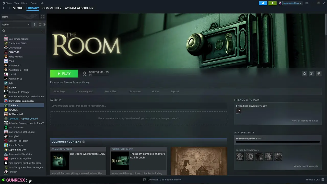This screenshot has width=327, height=184.
Task: Switch to the COMMUNITY tab
Action: point(52,8)
